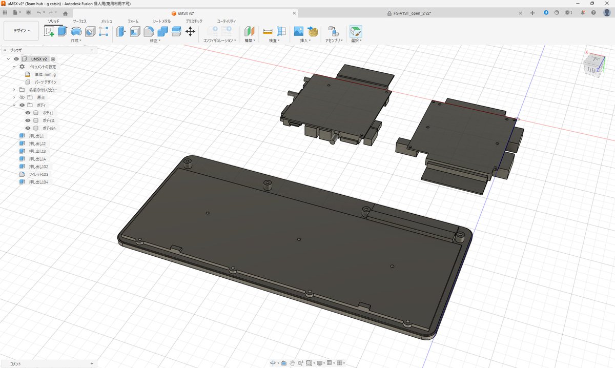This screenshot has width=615, height=368.
Task: Click the 挿入 (Insert) canvas icon
Action: point(298,32)
